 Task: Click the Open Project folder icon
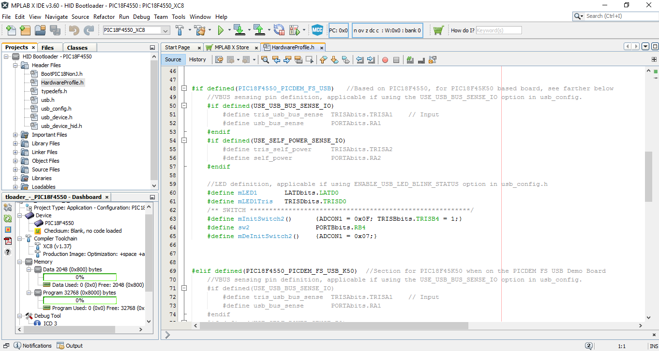pyautogui.click(x=40, y=30)
